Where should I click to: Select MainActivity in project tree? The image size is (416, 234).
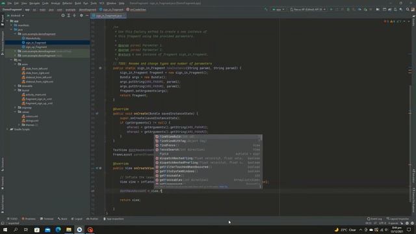tap(33, 38)
